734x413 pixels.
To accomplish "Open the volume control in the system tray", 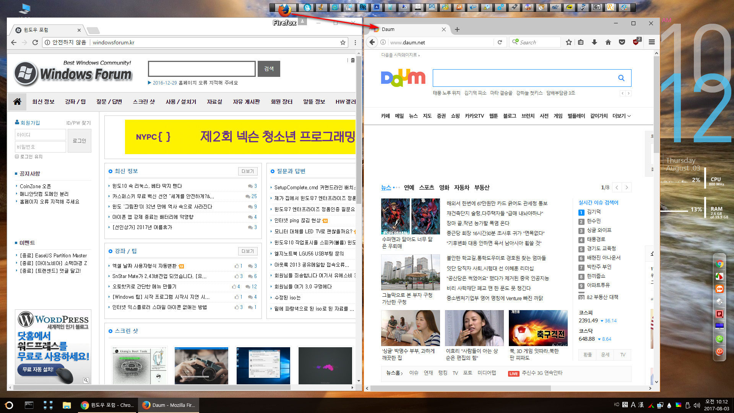I will point(697,405).
